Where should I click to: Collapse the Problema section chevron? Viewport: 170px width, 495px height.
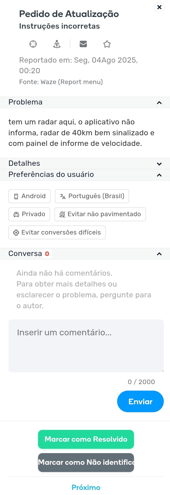point(159,103)
